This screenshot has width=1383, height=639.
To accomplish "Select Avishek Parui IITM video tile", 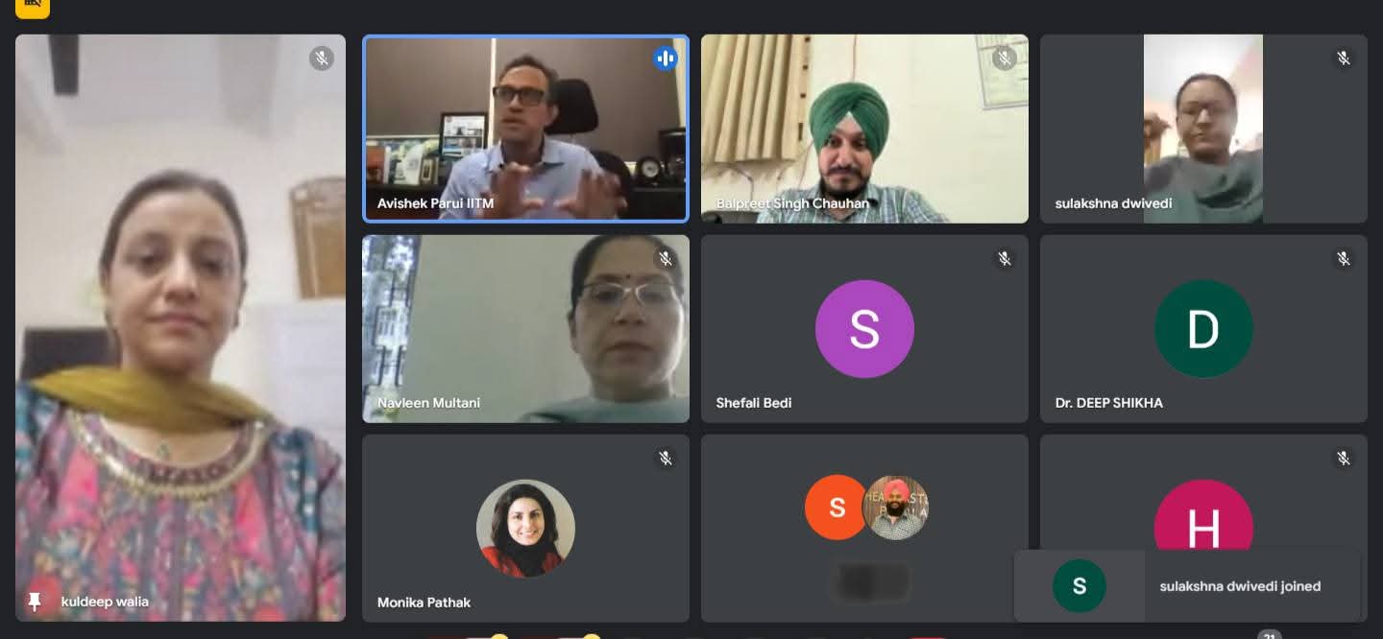I will pyautogui.click(x=525, y=129).
